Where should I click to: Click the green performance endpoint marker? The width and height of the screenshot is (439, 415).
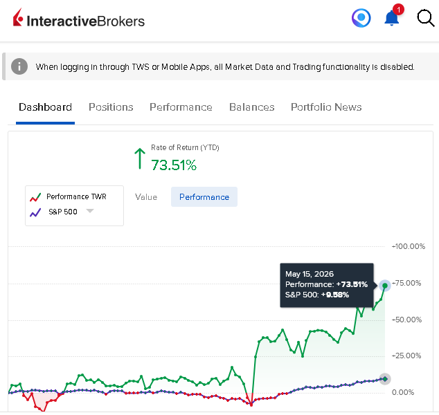(x=385, y=286)
